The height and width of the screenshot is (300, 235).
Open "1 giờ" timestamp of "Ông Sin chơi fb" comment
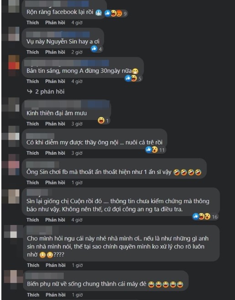point(77,183)
